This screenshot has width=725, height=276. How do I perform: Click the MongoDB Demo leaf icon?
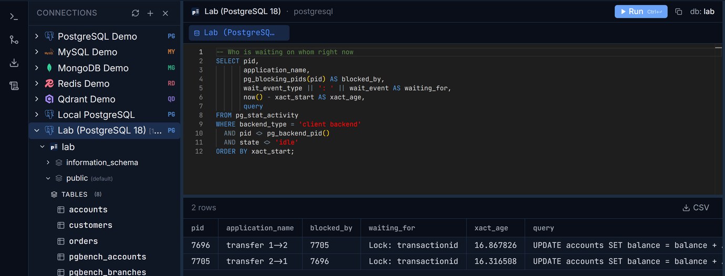coord(49,68)
